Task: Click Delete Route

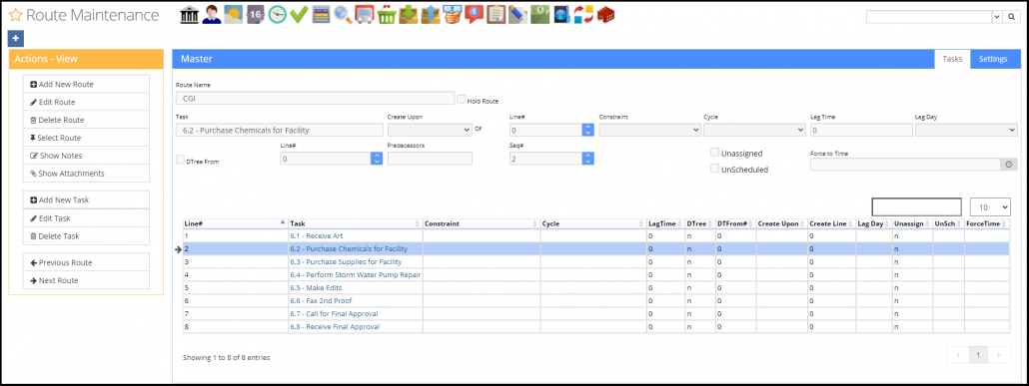Action: click(86, 120)
